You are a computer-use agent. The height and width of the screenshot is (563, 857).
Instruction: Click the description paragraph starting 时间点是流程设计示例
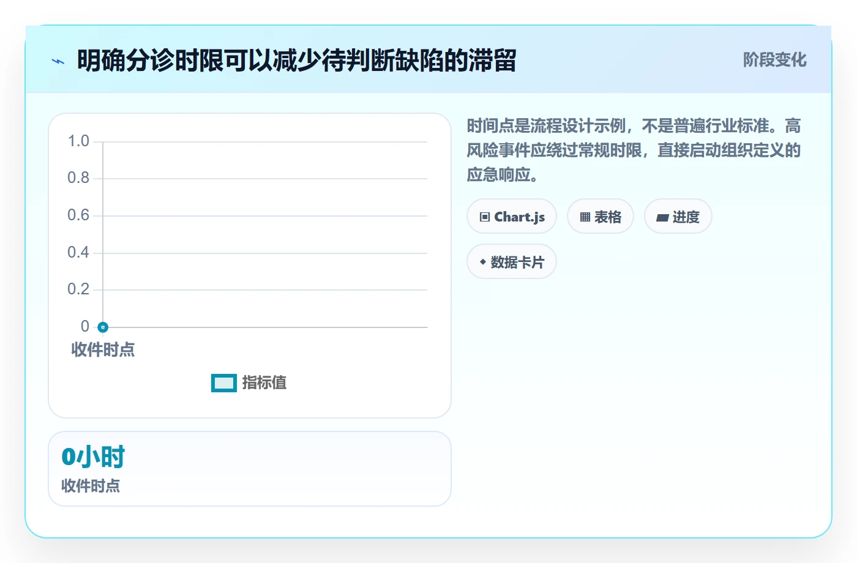(x=634, y=151)
